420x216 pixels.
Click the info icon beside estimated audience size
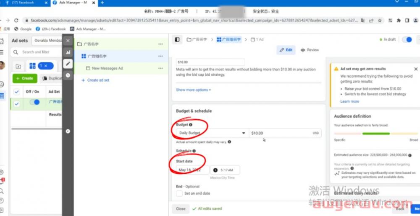tap(409, 155)
